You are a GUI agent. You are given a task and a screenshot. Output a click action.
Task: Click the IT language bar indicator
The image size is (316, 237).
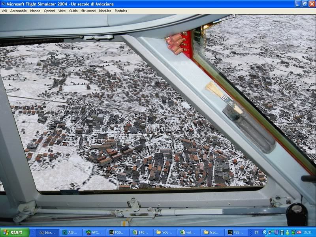point(256,232)
